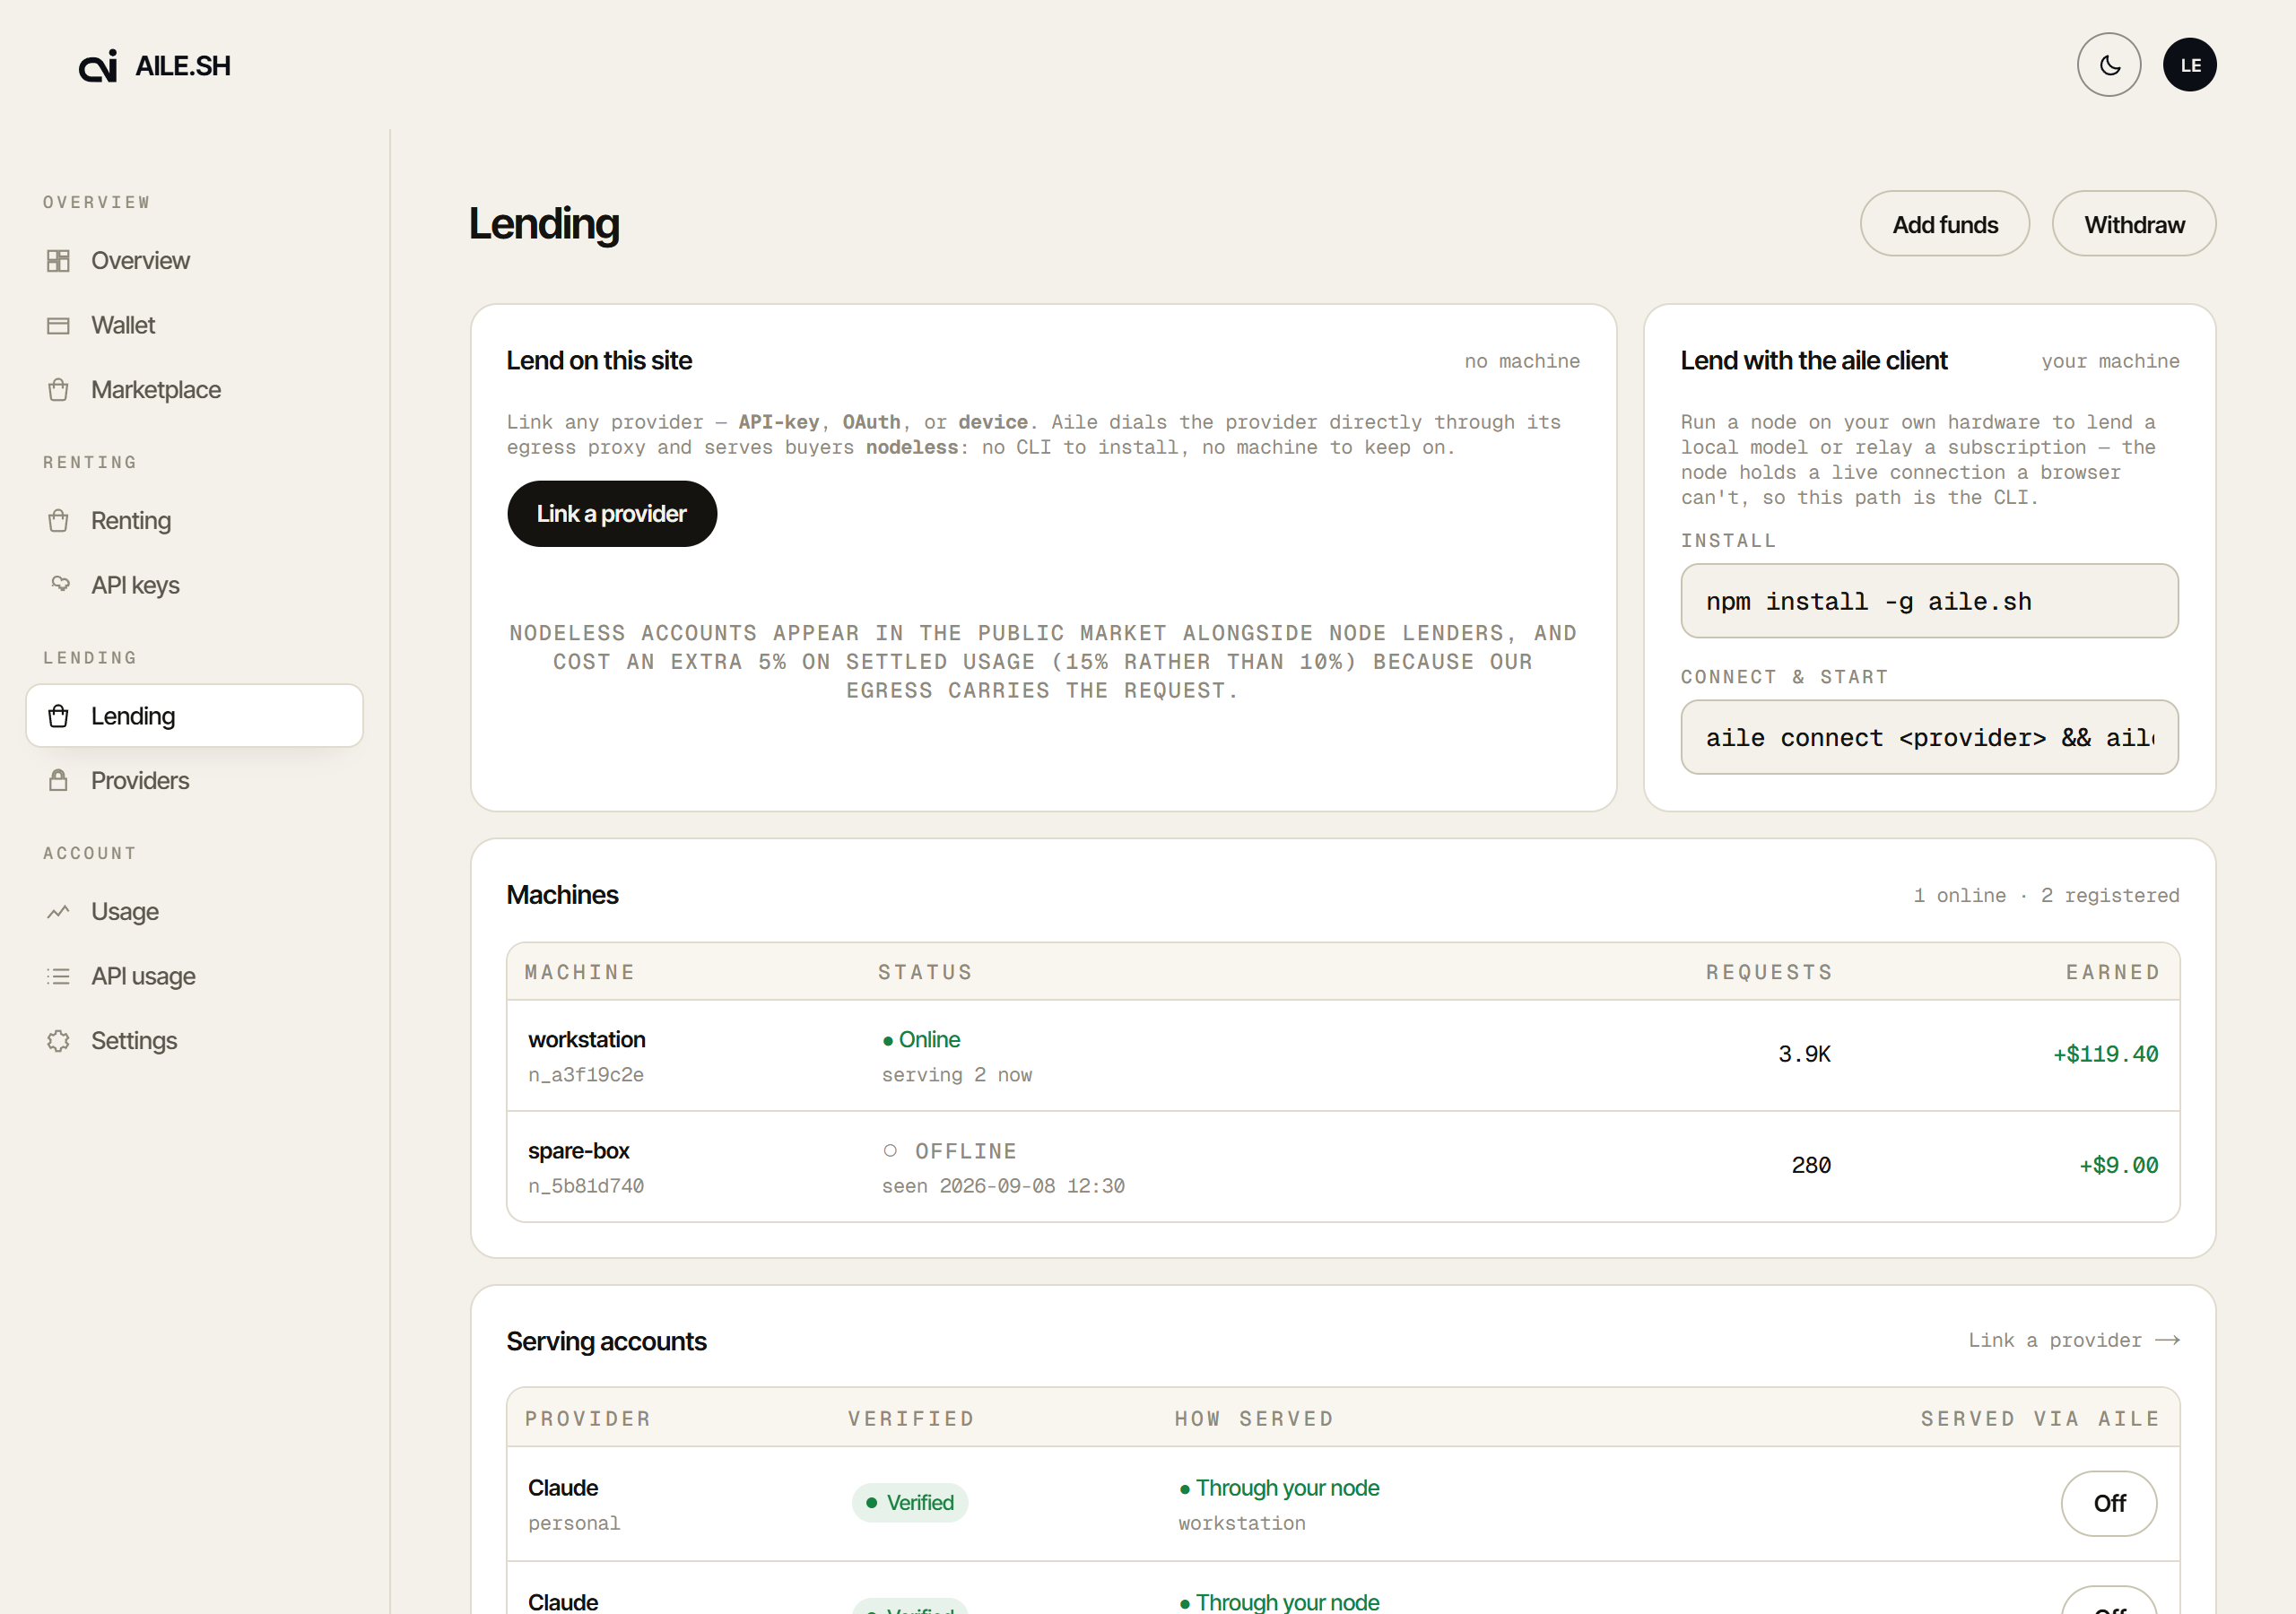Open the Marketplace section label
This screenshot has height=1614, width=2296.
pyautogui.click(x=156, y=390)
